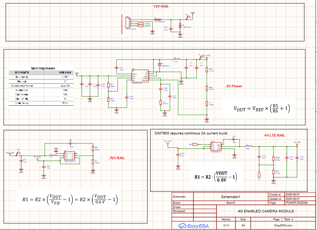Click the Create at date value

point(293,195)
